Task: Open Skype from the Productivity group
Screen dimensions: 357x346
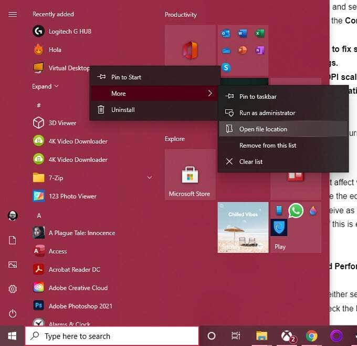Action: 226,67
